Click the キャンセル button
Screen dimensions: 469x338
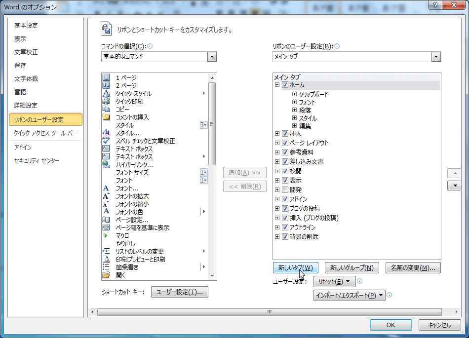coord(439,325)
